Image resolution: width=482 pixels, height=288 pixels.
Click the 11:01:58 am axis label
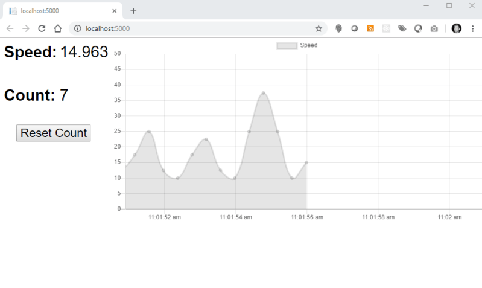tap(378, 217)
